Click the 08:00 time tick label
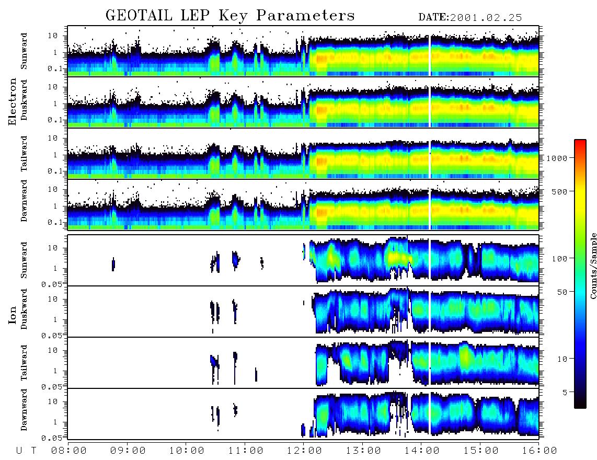This screenshot has width=597, height=460. coord(69,451)
